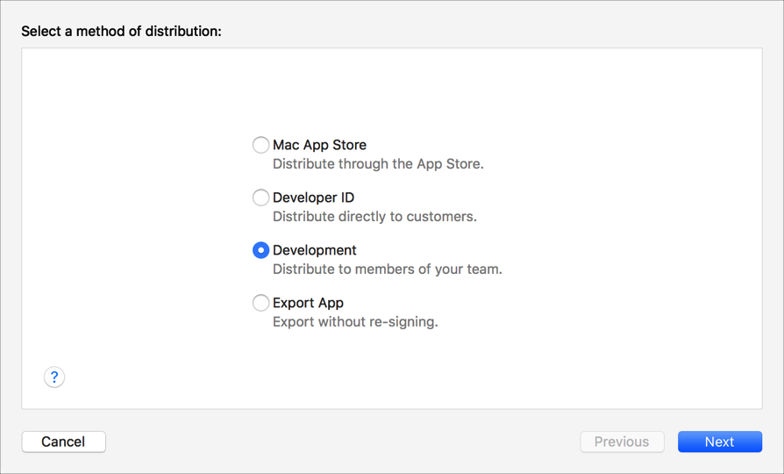Click the "Select a method of distribution:" heading
Viewport: 784px width, 474px height.
coord(121,32)
